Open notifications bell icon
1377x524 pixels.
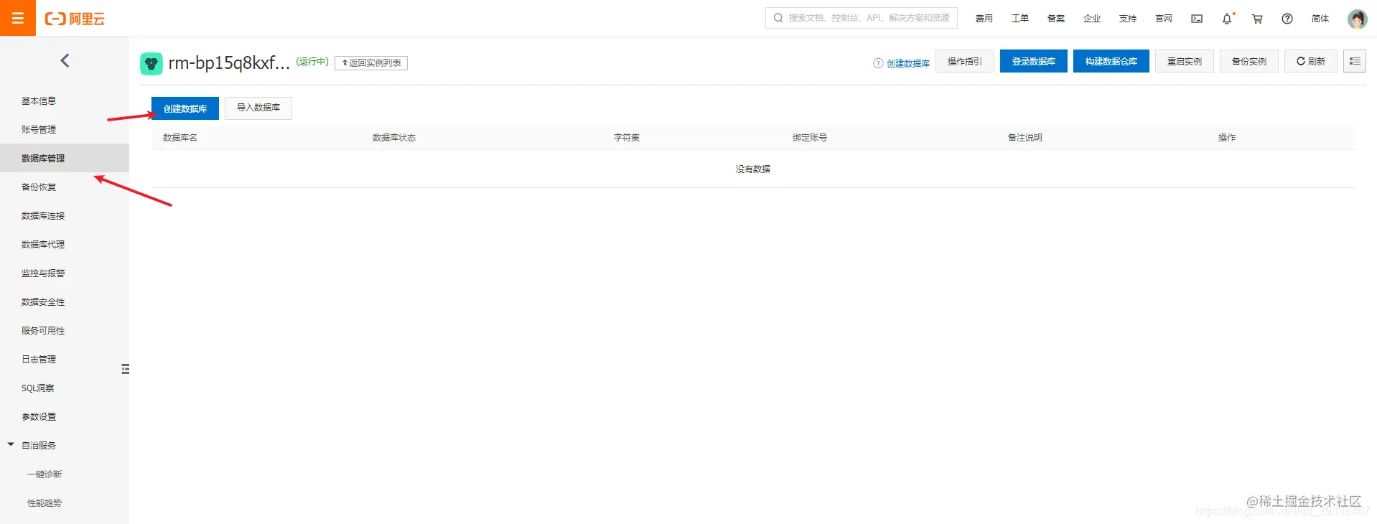coord(1227,19)
